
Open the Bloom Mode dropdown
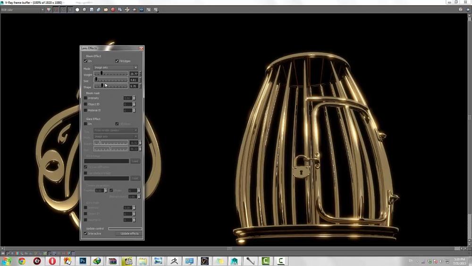[x=116, y=68]
